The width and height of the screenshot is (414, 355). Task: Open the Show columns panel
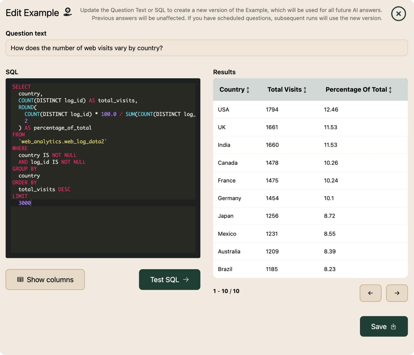[x=45, y=279]
